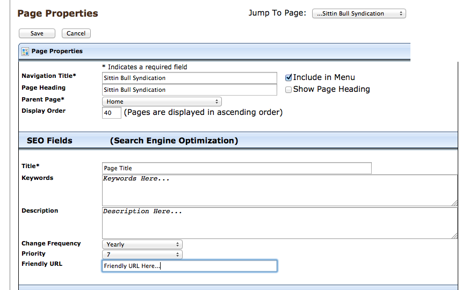Click inside the Description text area
Image resolution: width=469 pixels, height=290 pixels.
[x=280, y=223]
